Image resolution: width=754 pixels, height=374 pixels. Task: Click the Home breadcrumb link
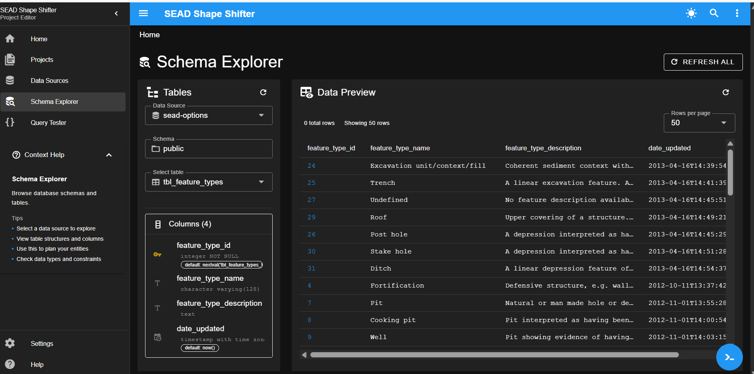coord(149,35)
